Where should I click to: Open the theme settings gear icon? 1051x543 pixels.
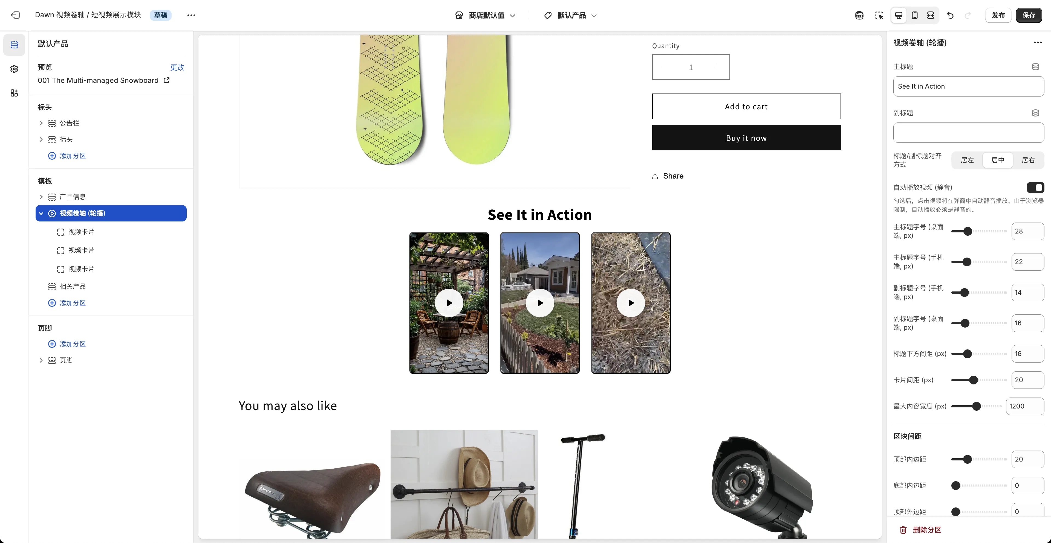coord(14,69)
